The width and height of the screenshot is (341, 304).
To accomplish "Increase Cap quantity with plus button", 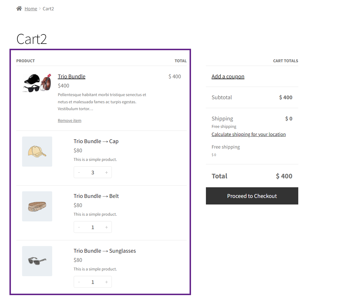I will click(x=106, y=172).
